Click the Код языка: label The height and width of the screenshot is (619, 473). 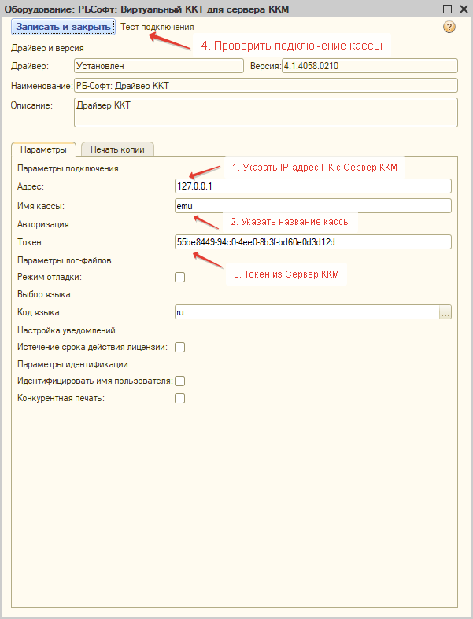point(39,313)
